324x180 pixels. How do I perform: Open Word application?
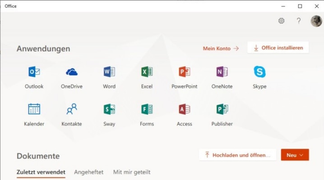(109, 72)
